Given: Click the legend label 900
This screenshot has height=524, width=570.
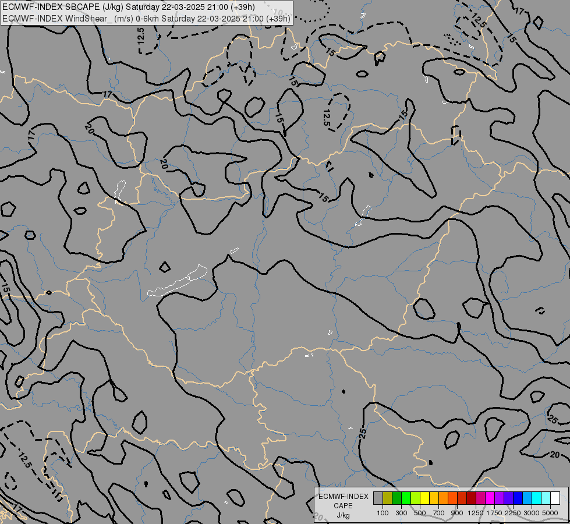Looking at the screenshot, I should (457, 513).
